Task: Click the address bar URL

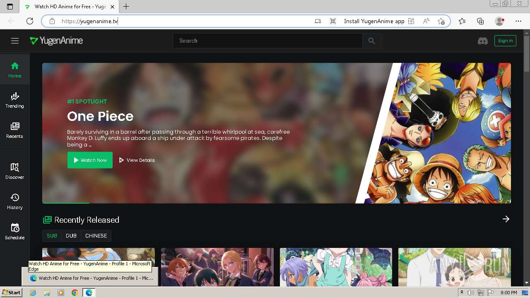Action: [x=90, y=21]
